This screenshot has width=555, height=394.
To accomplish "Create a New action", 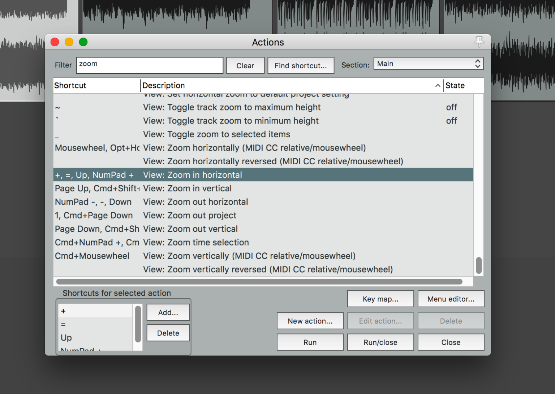I will 310,321.
